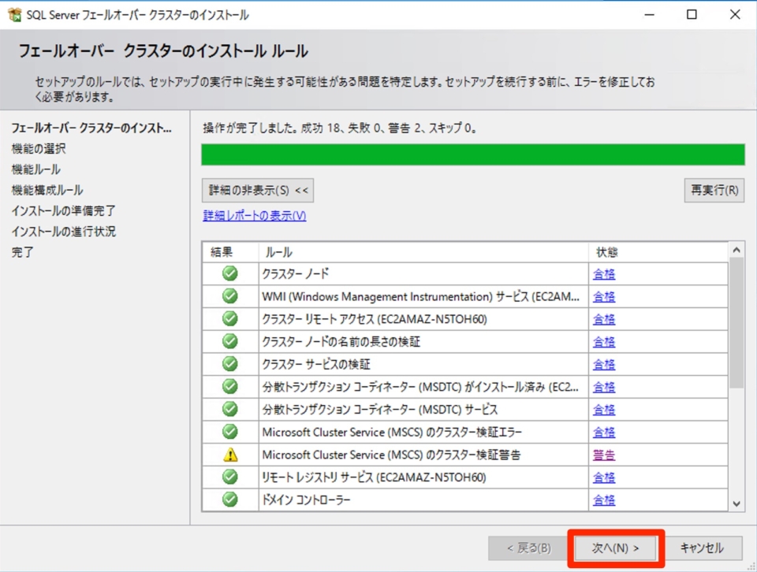Select rule text クラスター リモート アクセス (EC2AMAZ-N5TOH60)

click(x=375, y=319)
